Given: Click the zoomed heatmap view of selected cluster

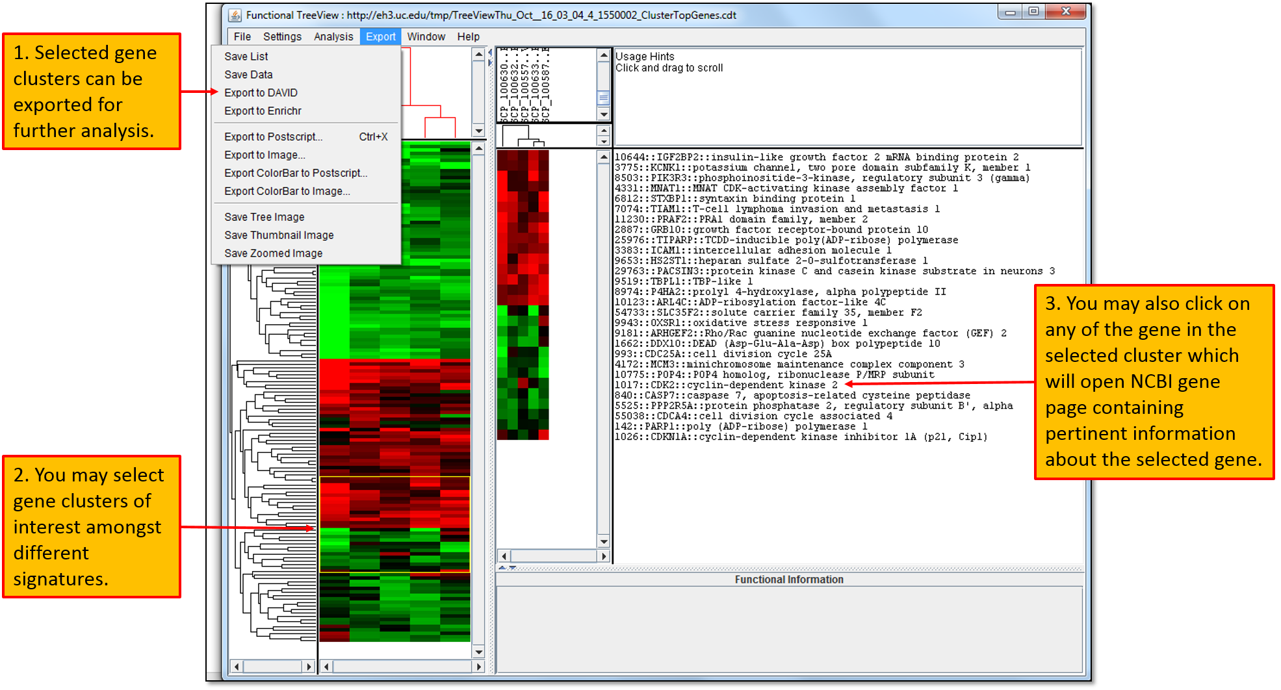Looking at the screenshot, I should click(523, 295).
